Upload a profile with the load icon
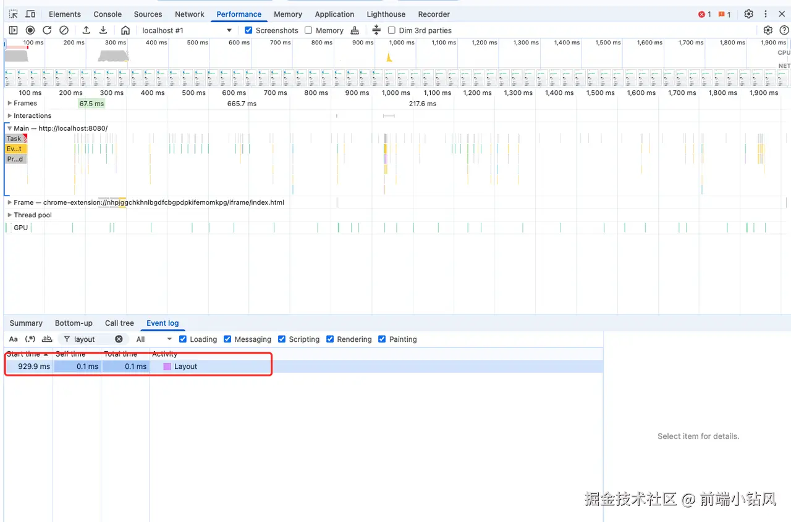Viewport: 791px width, 522px height. pos(87,30)
